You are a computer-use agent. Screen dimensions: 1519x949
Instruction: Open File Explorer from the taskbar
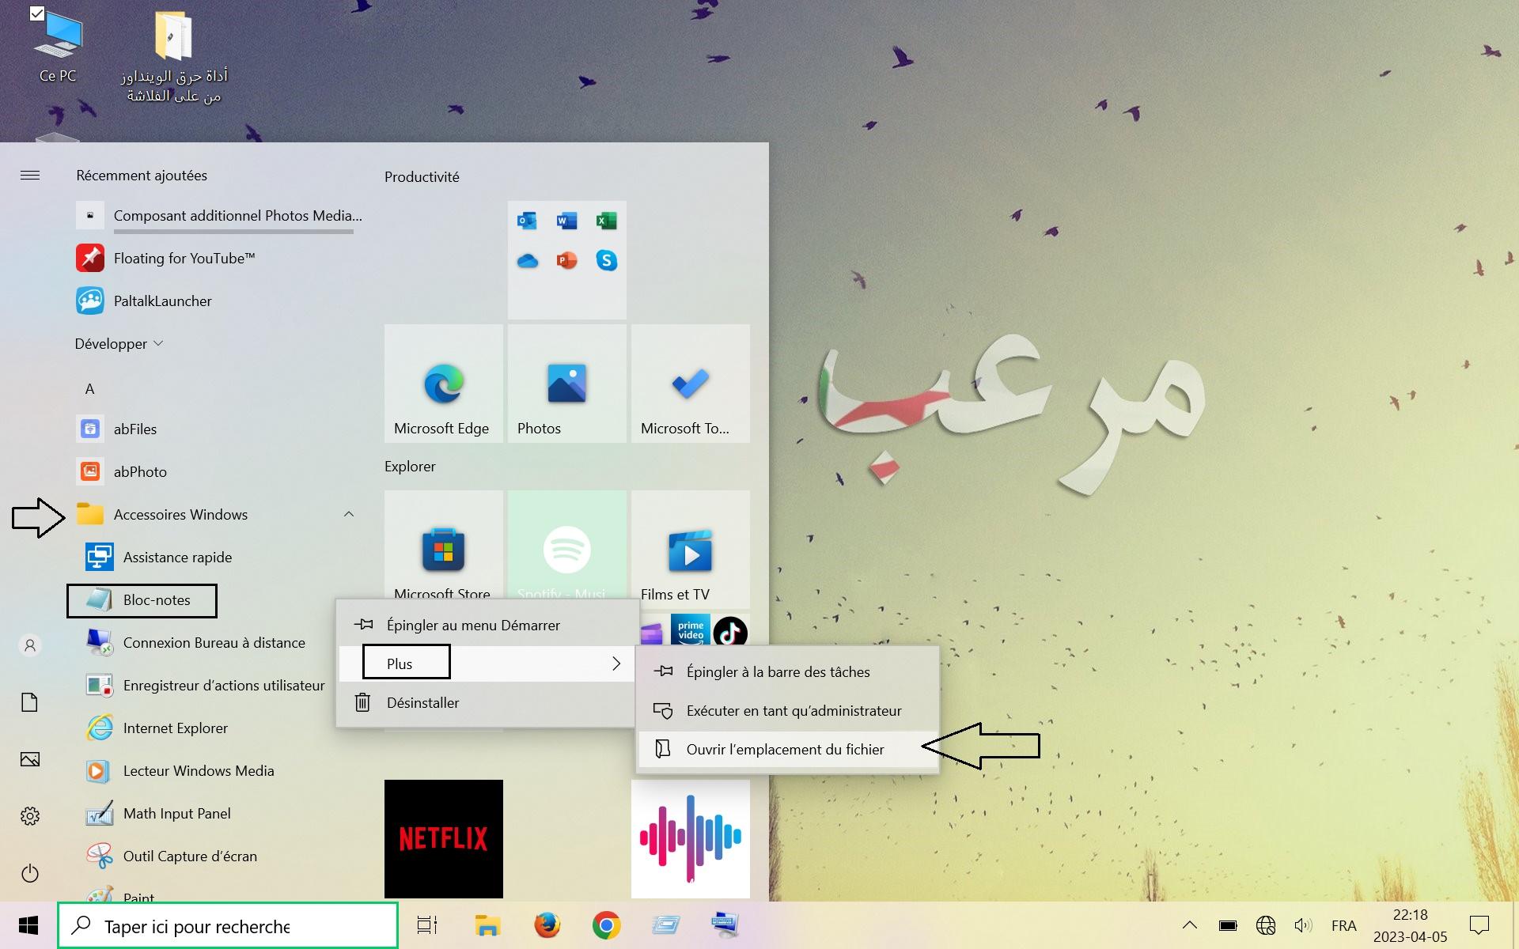487,925
